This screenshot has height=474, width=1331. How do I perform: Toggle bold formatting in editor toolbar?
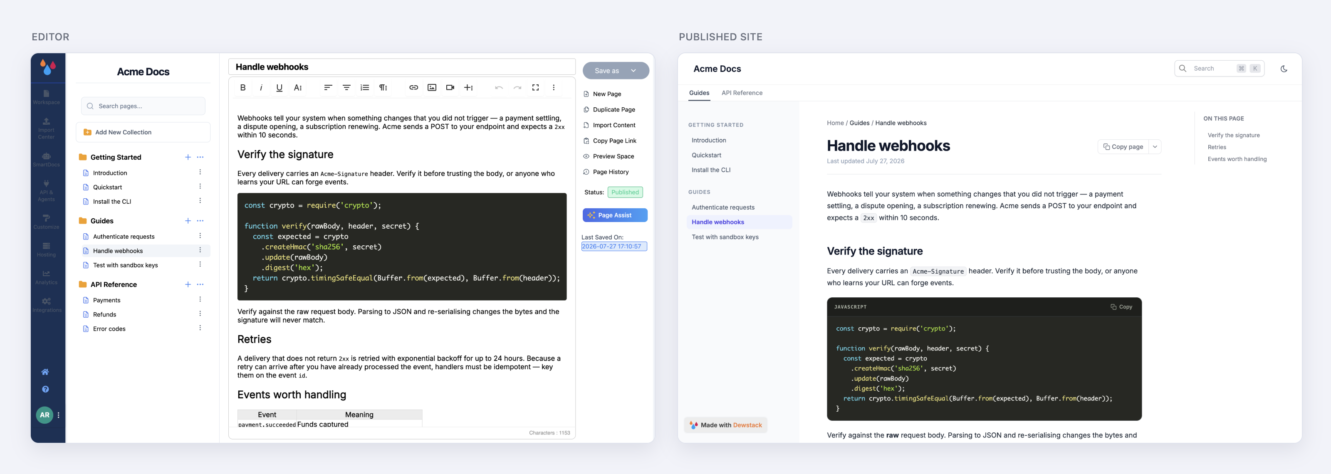pyautogui.click(x=243, y=88)
